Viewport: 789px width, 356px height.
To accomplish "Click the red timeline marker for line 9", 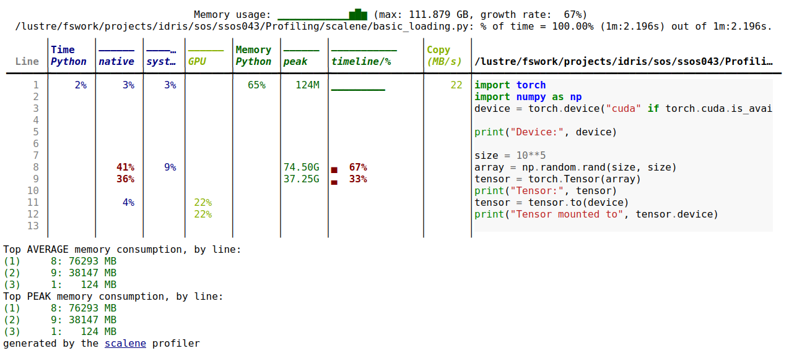I will pos(334,182).
